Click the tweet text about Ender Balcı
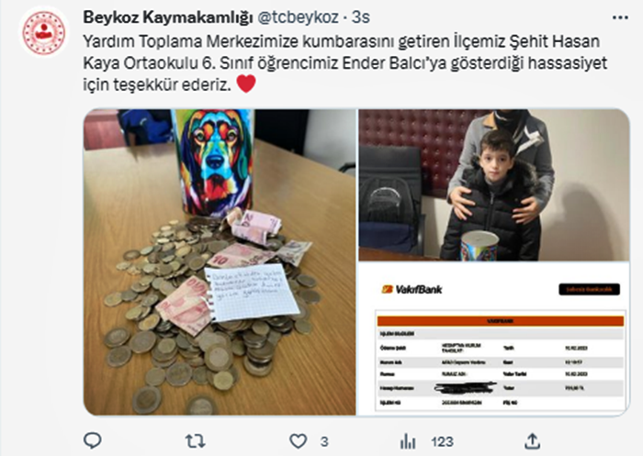Viewport: 643px width, 456px height. 344,63
